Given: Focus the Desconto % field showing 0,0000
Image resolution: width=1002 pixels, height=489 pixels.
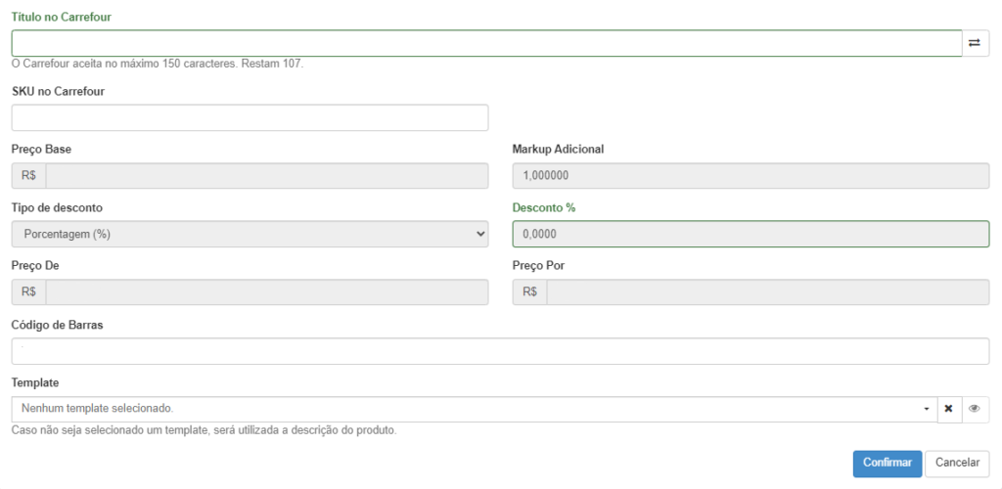Looking at the screenshot, I should point(751,235).
